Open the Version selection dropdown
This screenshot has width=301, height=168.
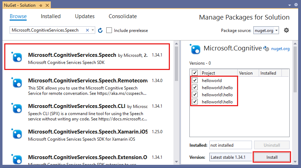click(230, 157)
